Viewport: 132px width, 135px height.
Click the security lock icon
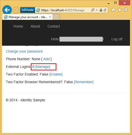(x=101, y=10)
